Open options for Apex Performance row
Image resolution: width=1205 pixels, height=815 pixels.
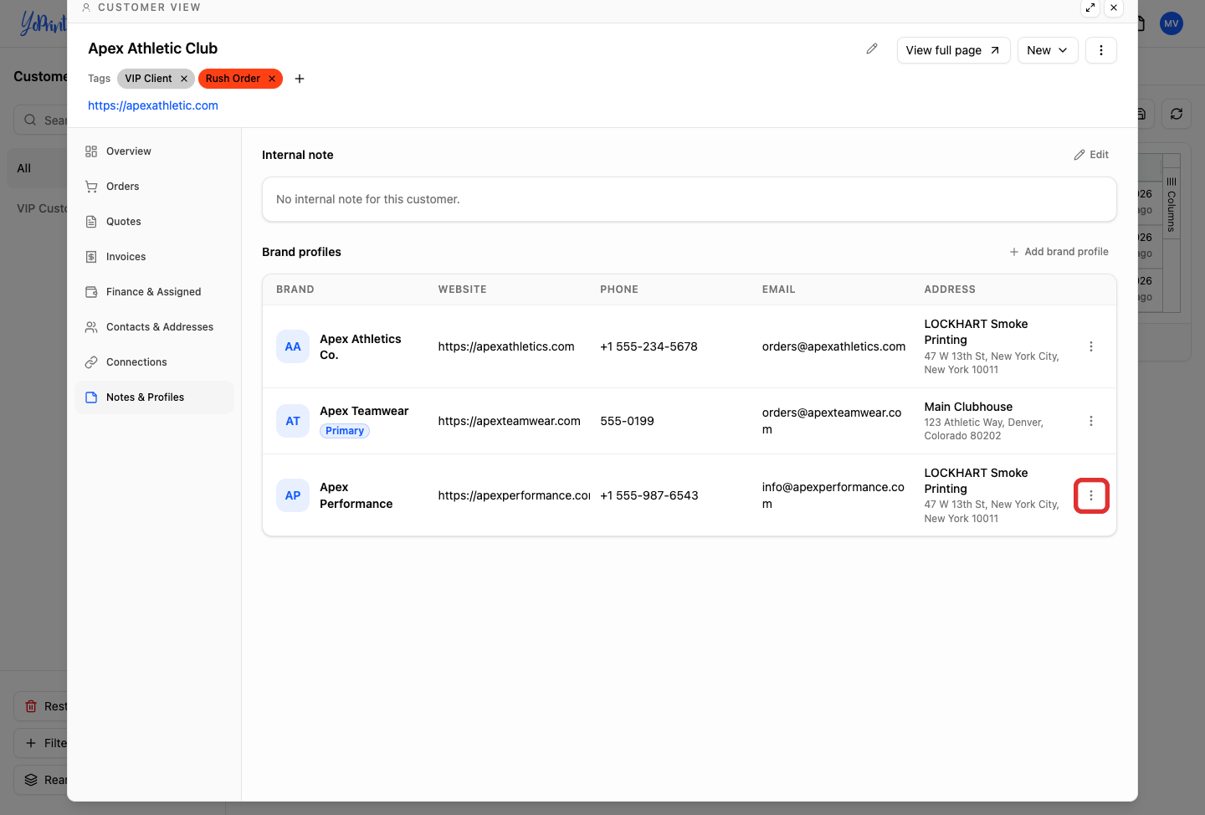coord(1091,495)
